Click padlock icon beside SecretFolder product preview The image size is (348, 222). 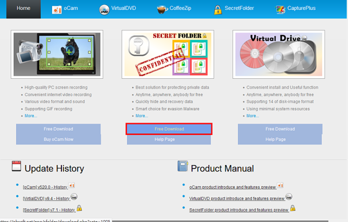293,208
